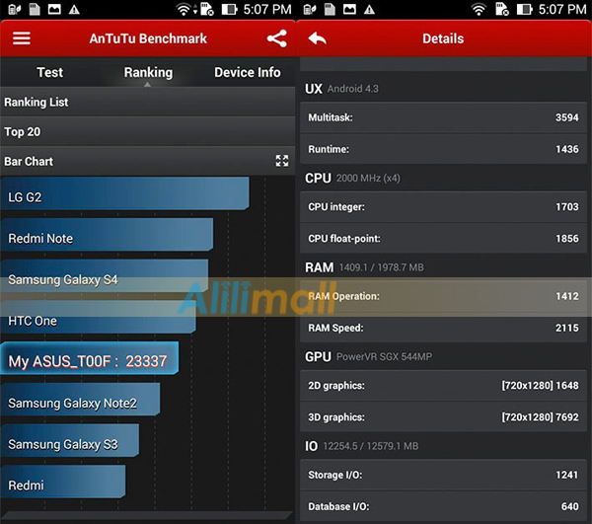Open the Ranking List row
Screen dimensions: 592x524
point(148,102)
